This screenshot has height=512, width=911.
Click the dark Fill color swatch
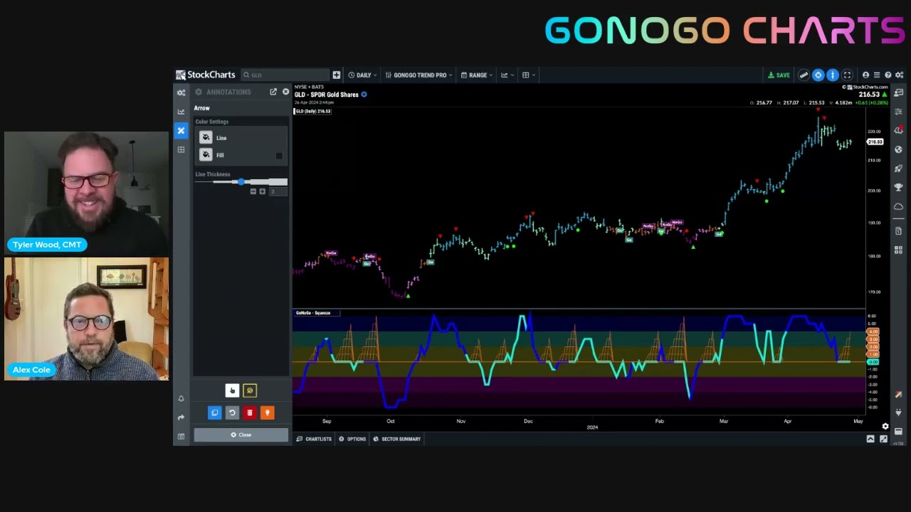[x=279, y=156]
